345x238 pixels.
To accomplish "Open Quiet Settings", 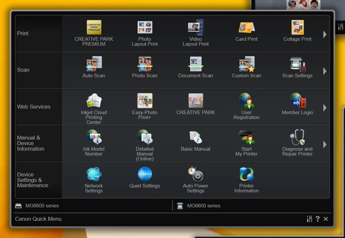I will [x=145, y=178].
